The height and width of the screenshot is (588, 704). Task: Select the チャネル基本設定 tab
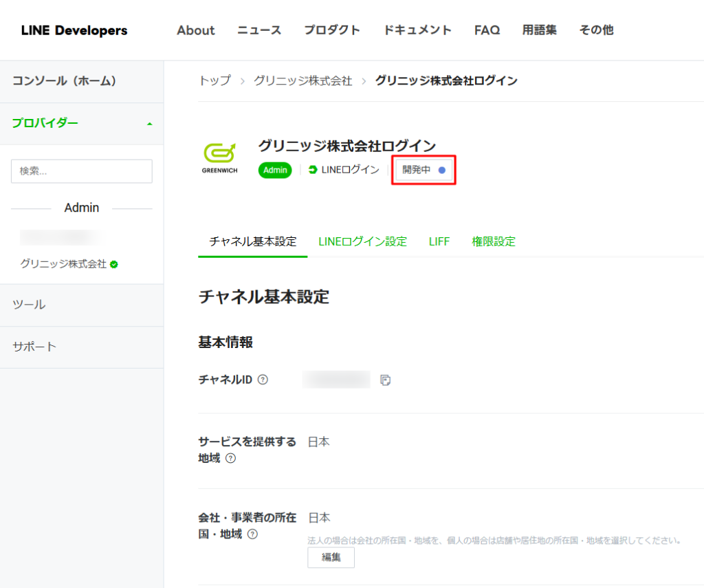click(x=253, y=241)
